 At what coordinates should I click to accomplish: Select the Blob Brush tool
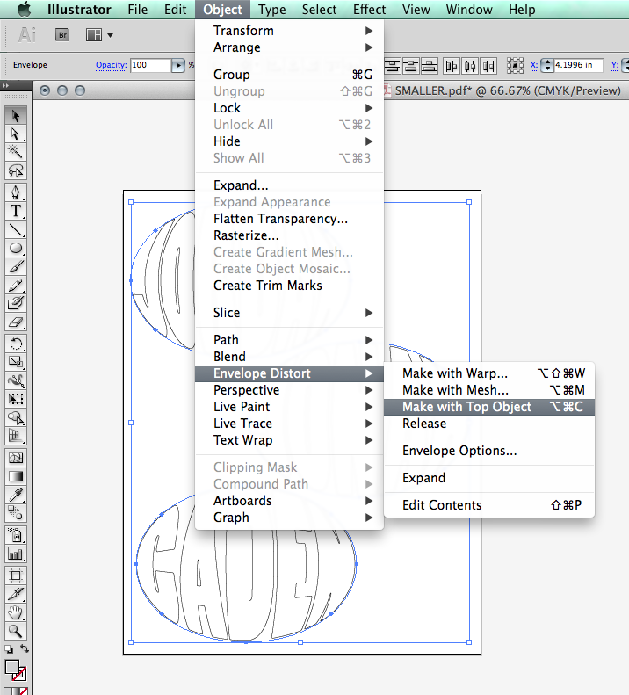click(x=16, y=303)
